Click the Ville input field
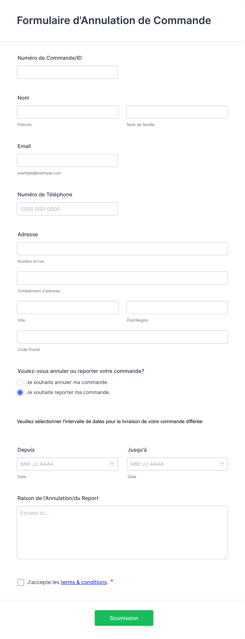This screenshot has width=245, height=639. 67,307
